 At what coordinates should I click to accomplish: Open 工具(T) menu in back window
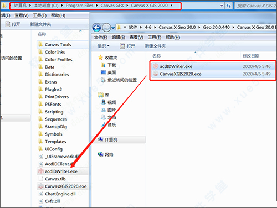click(x=40, y=15)
